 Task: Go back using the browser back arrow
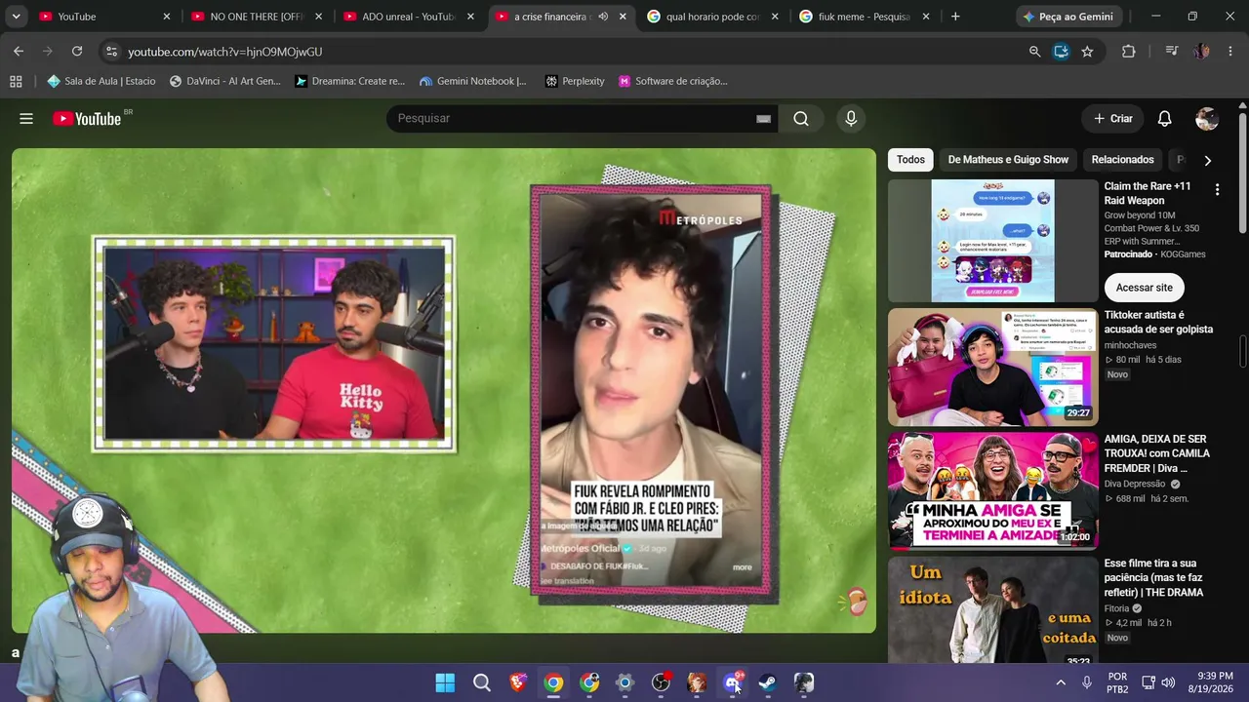19,52
